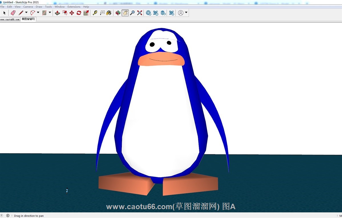
Task: Open the Draw menu
Action: (39, 7)
